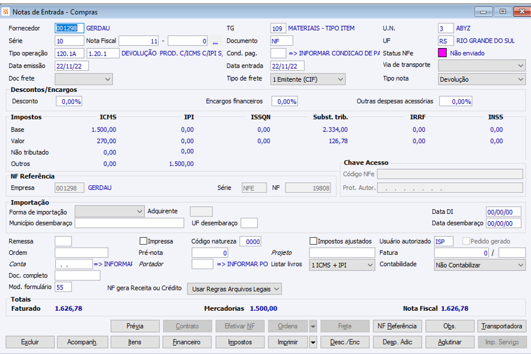Open the Listar livros combo box

click(x=340, y=264)
